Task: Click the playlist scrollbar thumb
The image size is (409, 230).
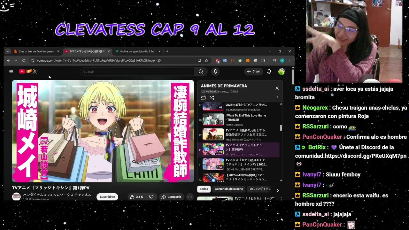Action: point(281,128)
